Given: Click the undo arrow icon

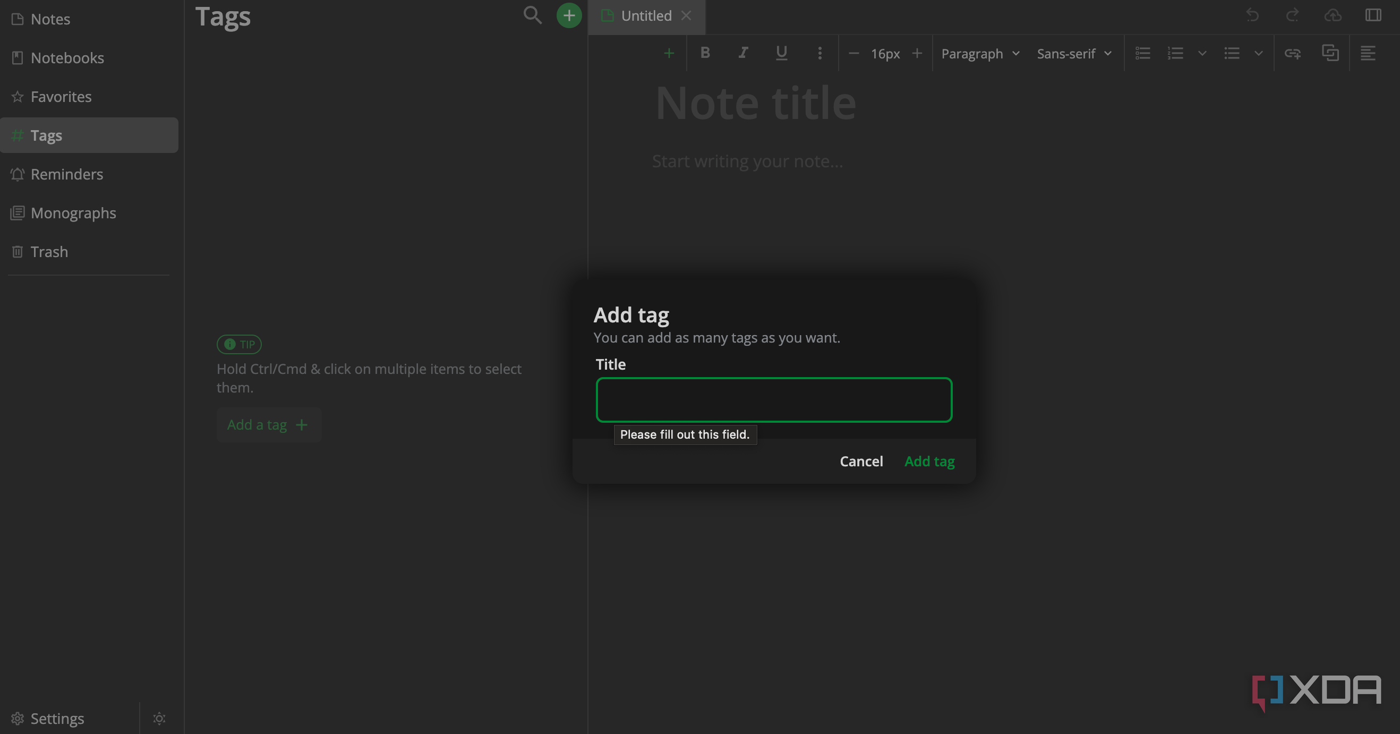Looking at the screenshot, I should coord(1252,15).
